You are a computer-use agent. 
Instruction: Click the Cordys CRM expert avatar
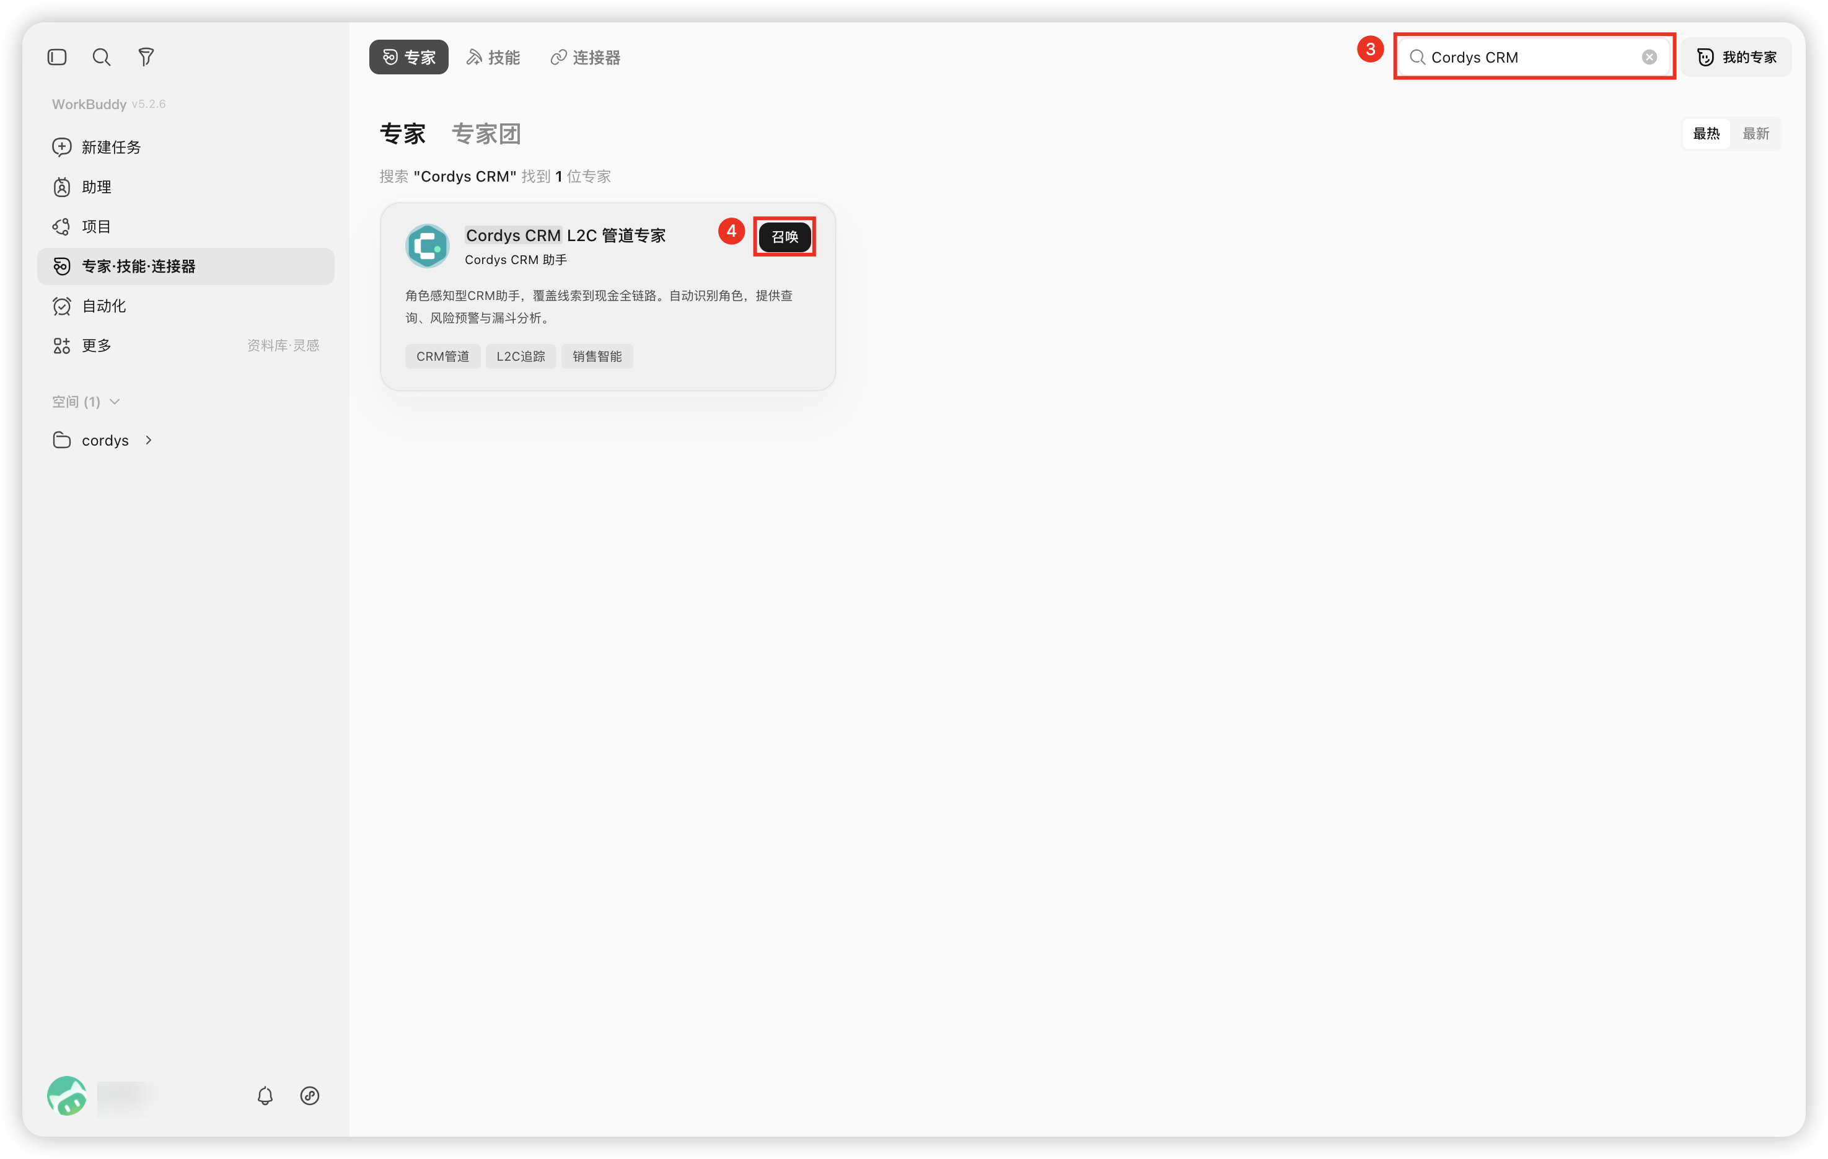(x=428, y=245)
